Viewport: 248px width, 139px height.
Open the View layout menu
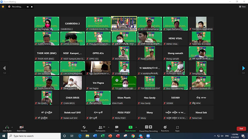pos(242,7)
